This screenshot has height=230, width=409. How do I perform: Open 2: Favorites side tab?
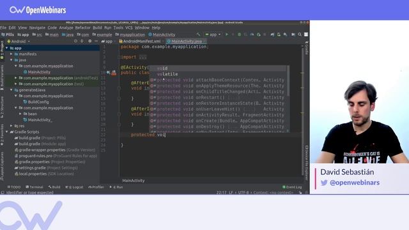(x=2, y=135)
